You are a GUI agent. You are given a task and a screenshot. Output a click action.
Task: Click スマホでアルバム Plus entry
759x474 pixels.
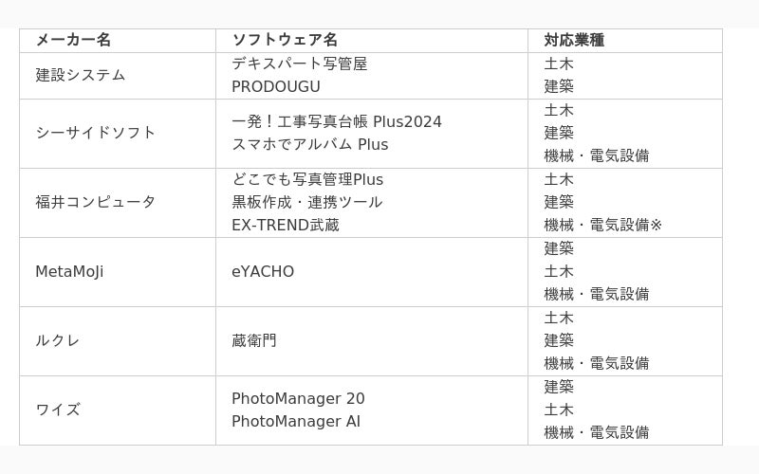(x=310, y=144)
